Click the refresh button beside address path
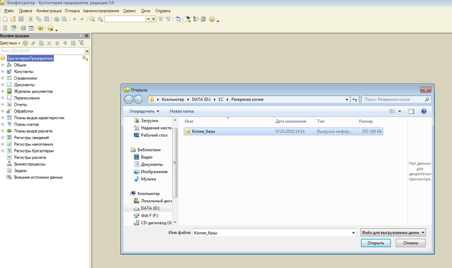The image size is (452, 268). (x=355, y=100)
